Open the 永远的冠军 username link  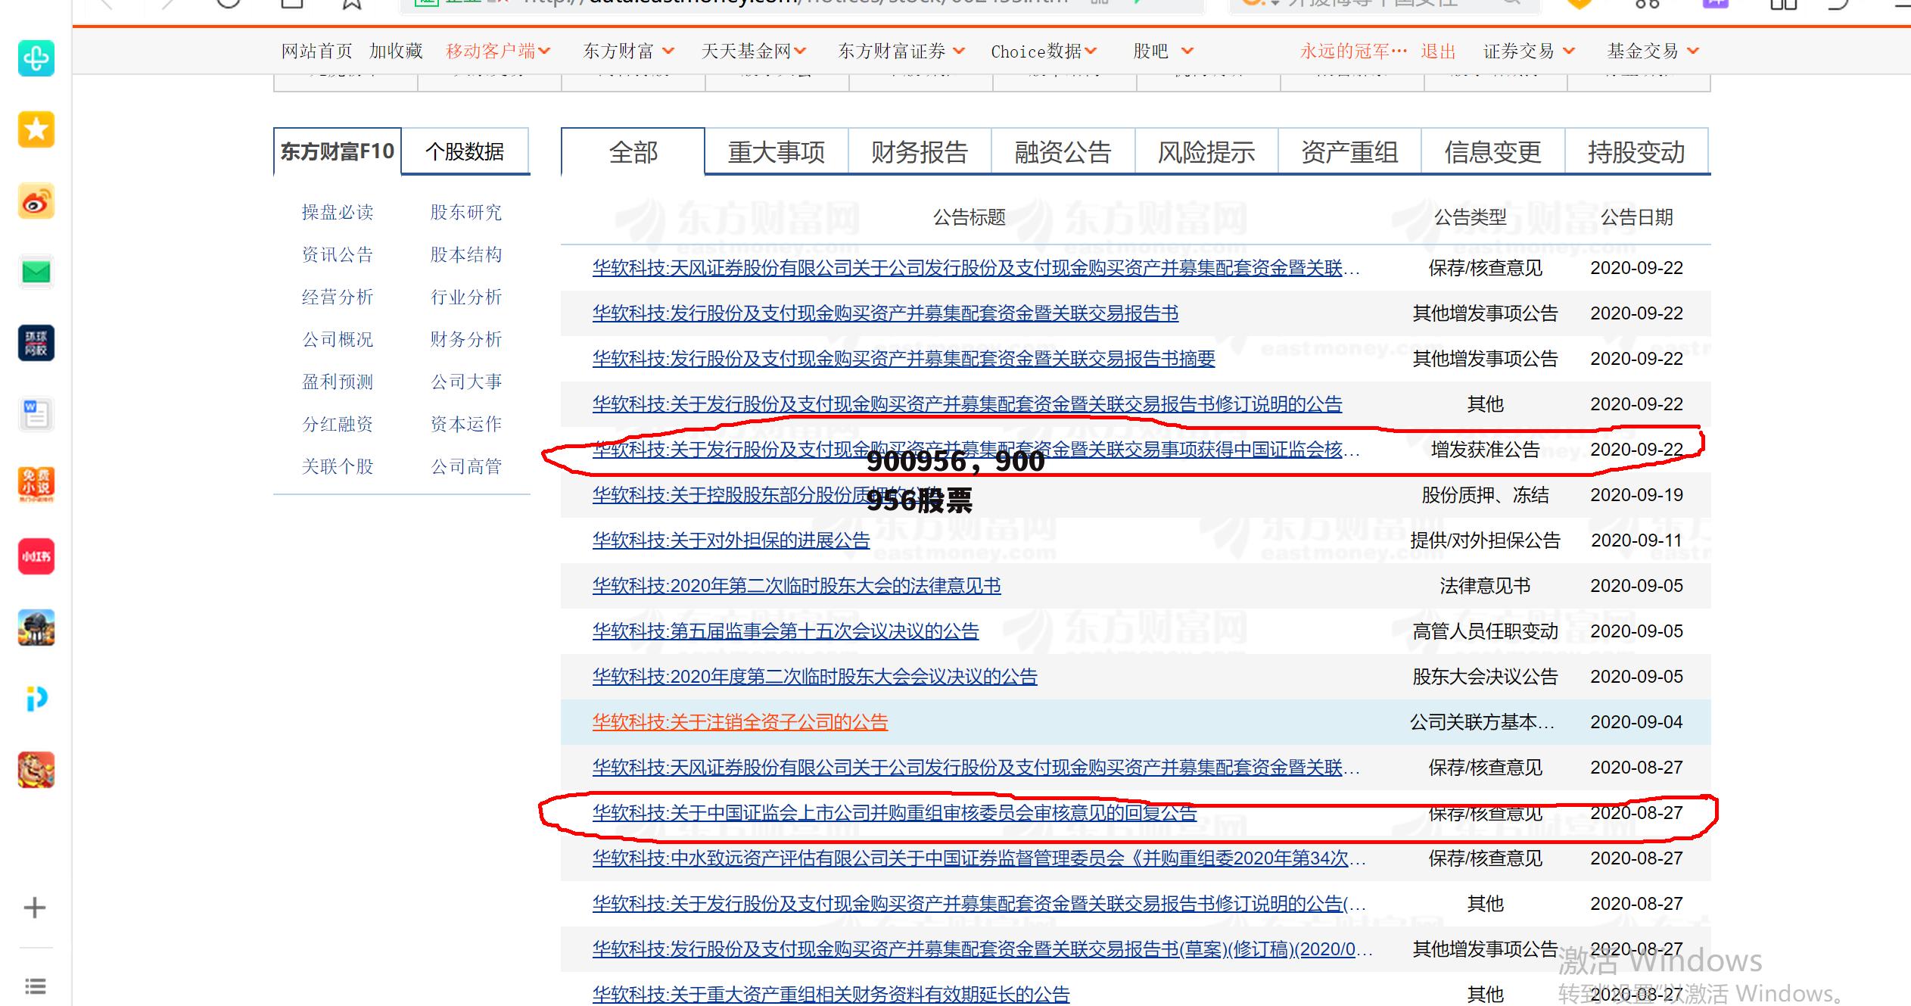[x=1353, y=51]
